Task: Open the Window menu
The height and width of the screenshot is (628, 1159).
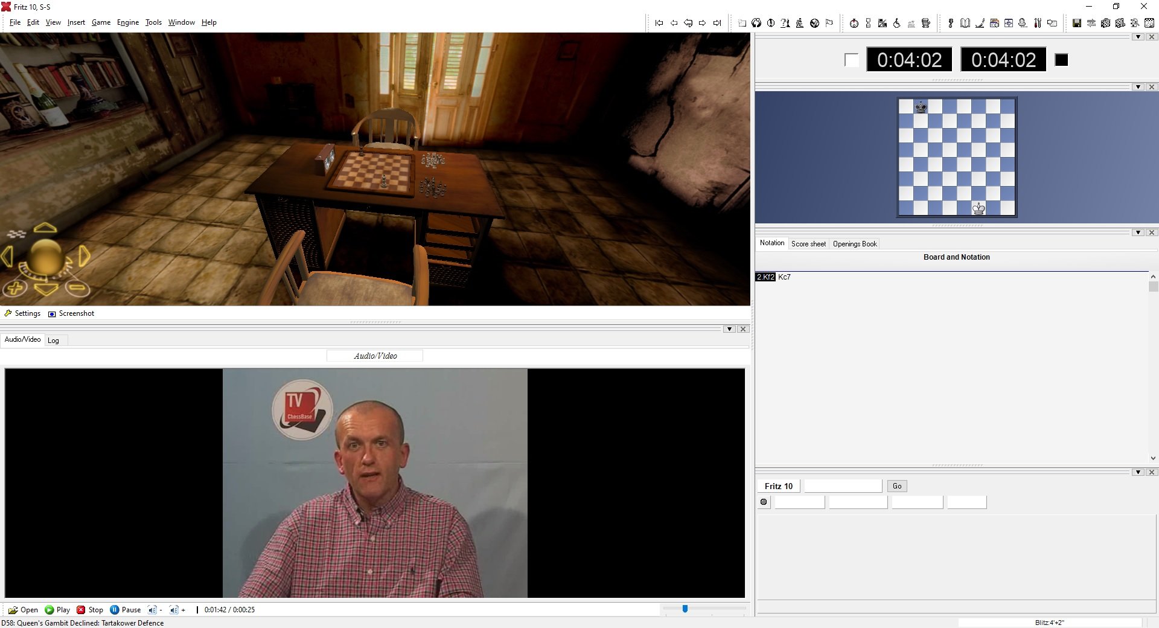Action: [181, 22]
